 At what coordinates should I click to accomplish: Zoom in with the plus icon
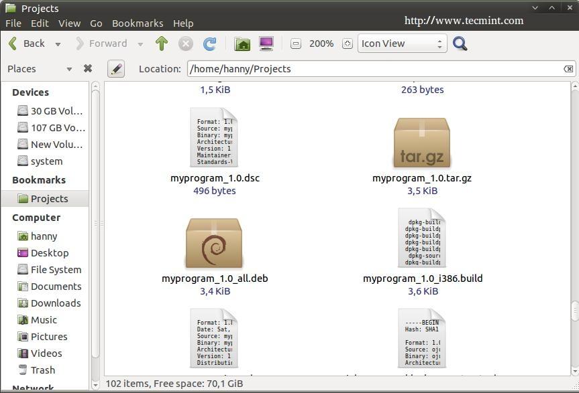tap(347, 44)
